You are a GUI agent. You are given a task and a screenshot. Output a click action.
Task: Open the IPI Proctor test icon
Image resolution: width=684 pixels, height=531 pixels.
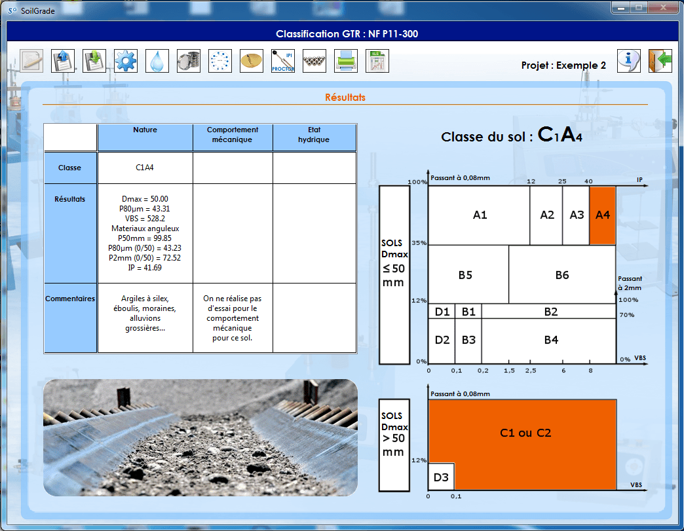282,61
